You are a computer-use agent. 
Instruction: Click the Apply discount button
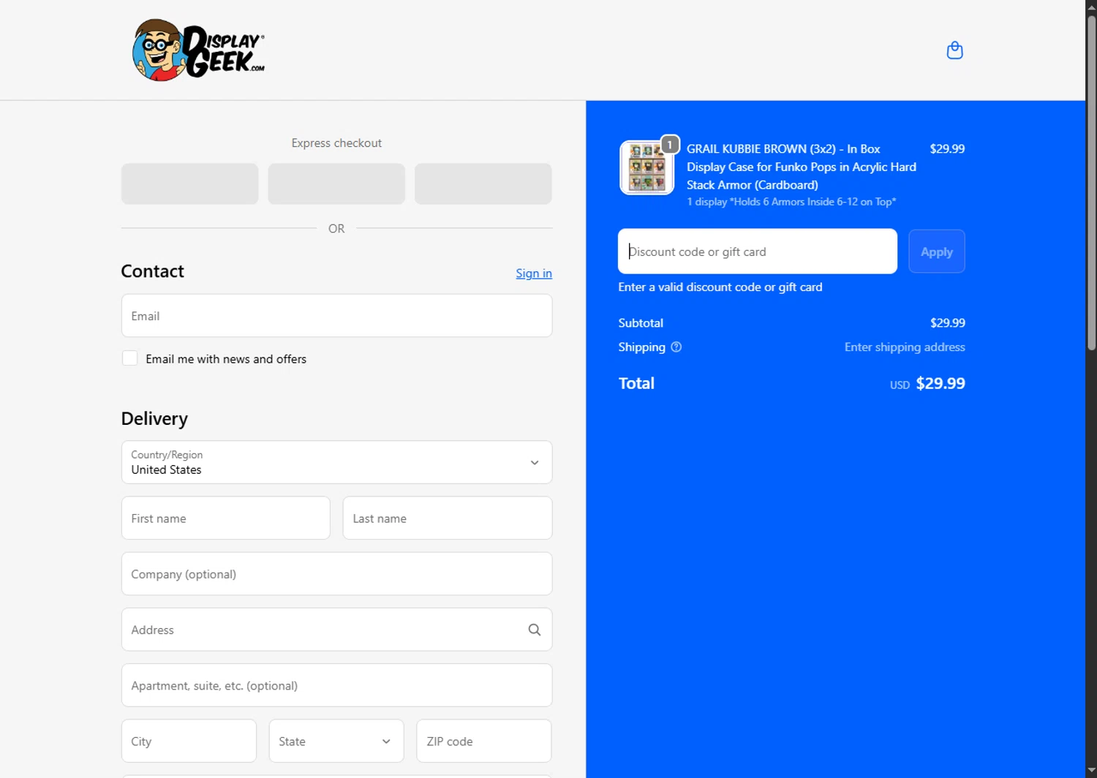937,252
